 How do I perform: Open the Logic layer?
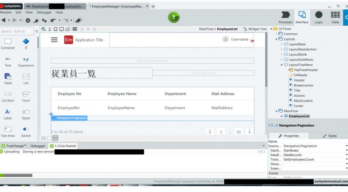click(318, 17)
